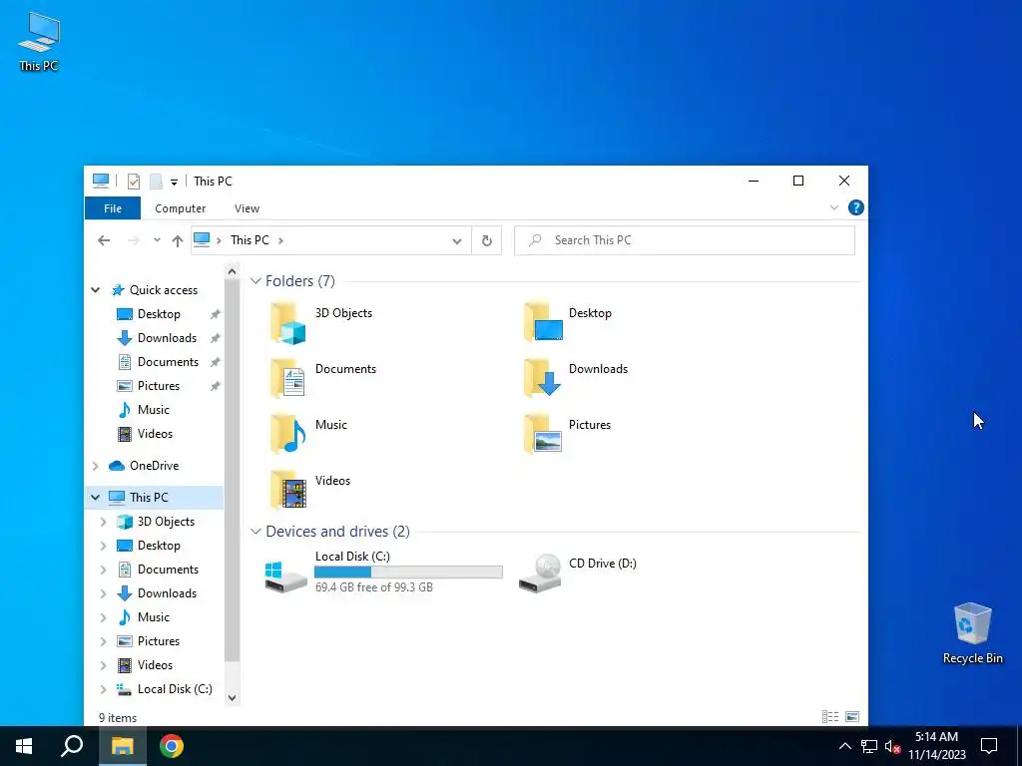Open the recent locations dropdown arrow
1022x766 pixels.
tap(157, 240)
